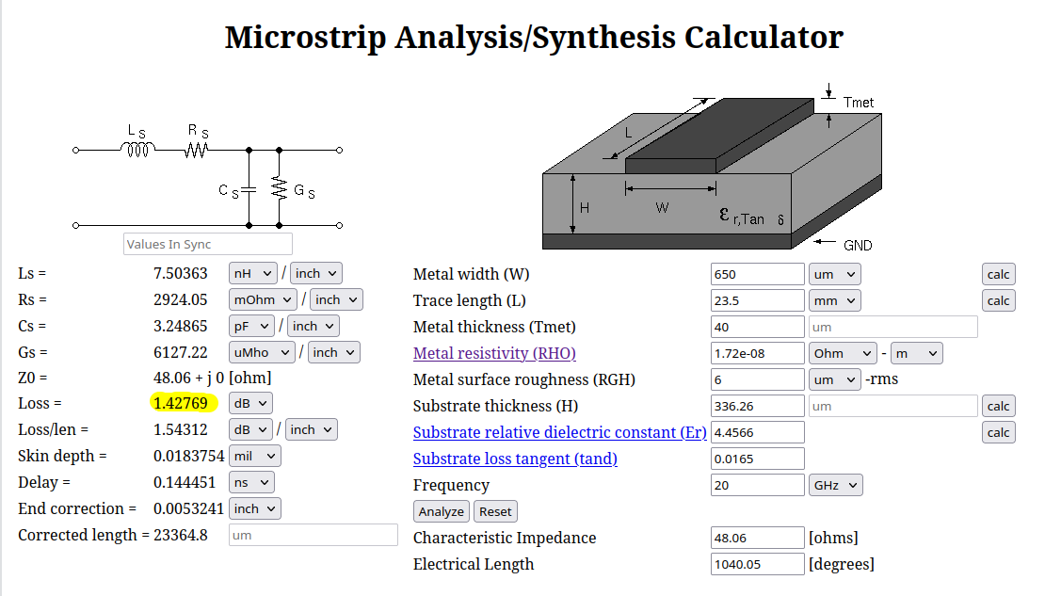
Task: Click the Characteristic Impedance input field
Action: [x=757, y=538]
